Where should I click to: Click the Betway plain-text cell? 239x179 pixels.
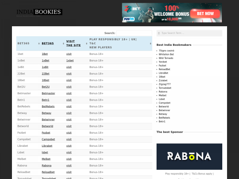(22, 113)
